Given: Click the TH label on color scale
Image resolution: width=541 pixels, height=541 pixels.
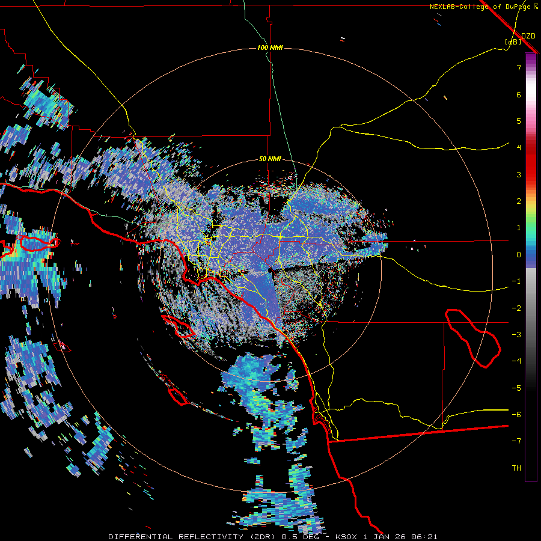Looking at the screenshot, I should (x=516, y=468).
